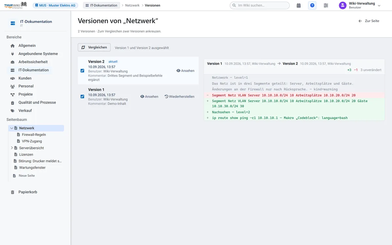Click the trash icon next to Papierkorb
The width and height of the screenshot is (392, 245).
(13, 192)
